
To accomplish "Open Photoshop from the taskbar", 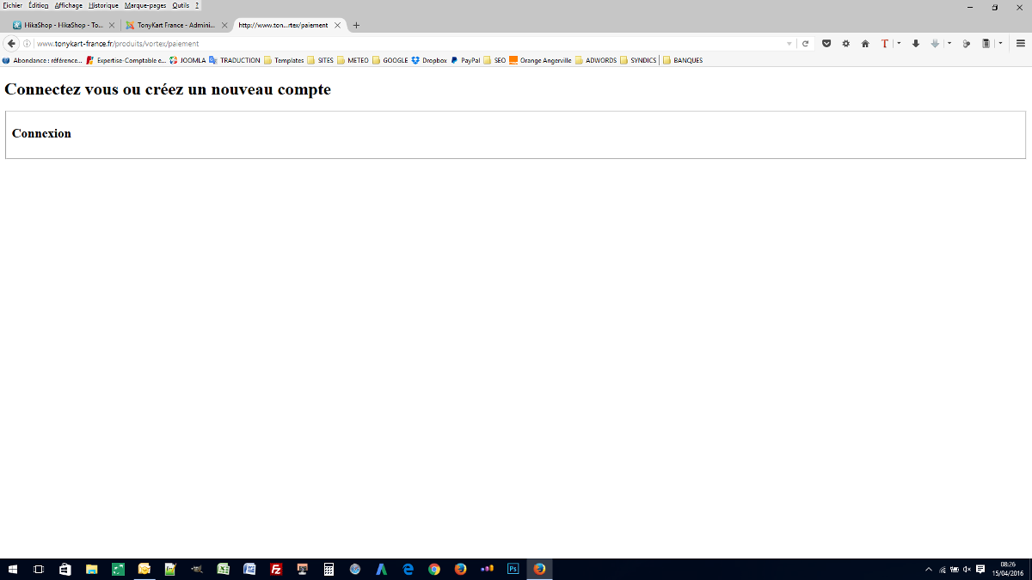I will coord(513,569).
